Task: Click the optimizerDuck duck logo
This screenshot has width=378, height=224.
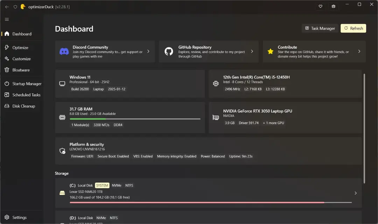Action: tap(23, 7)
